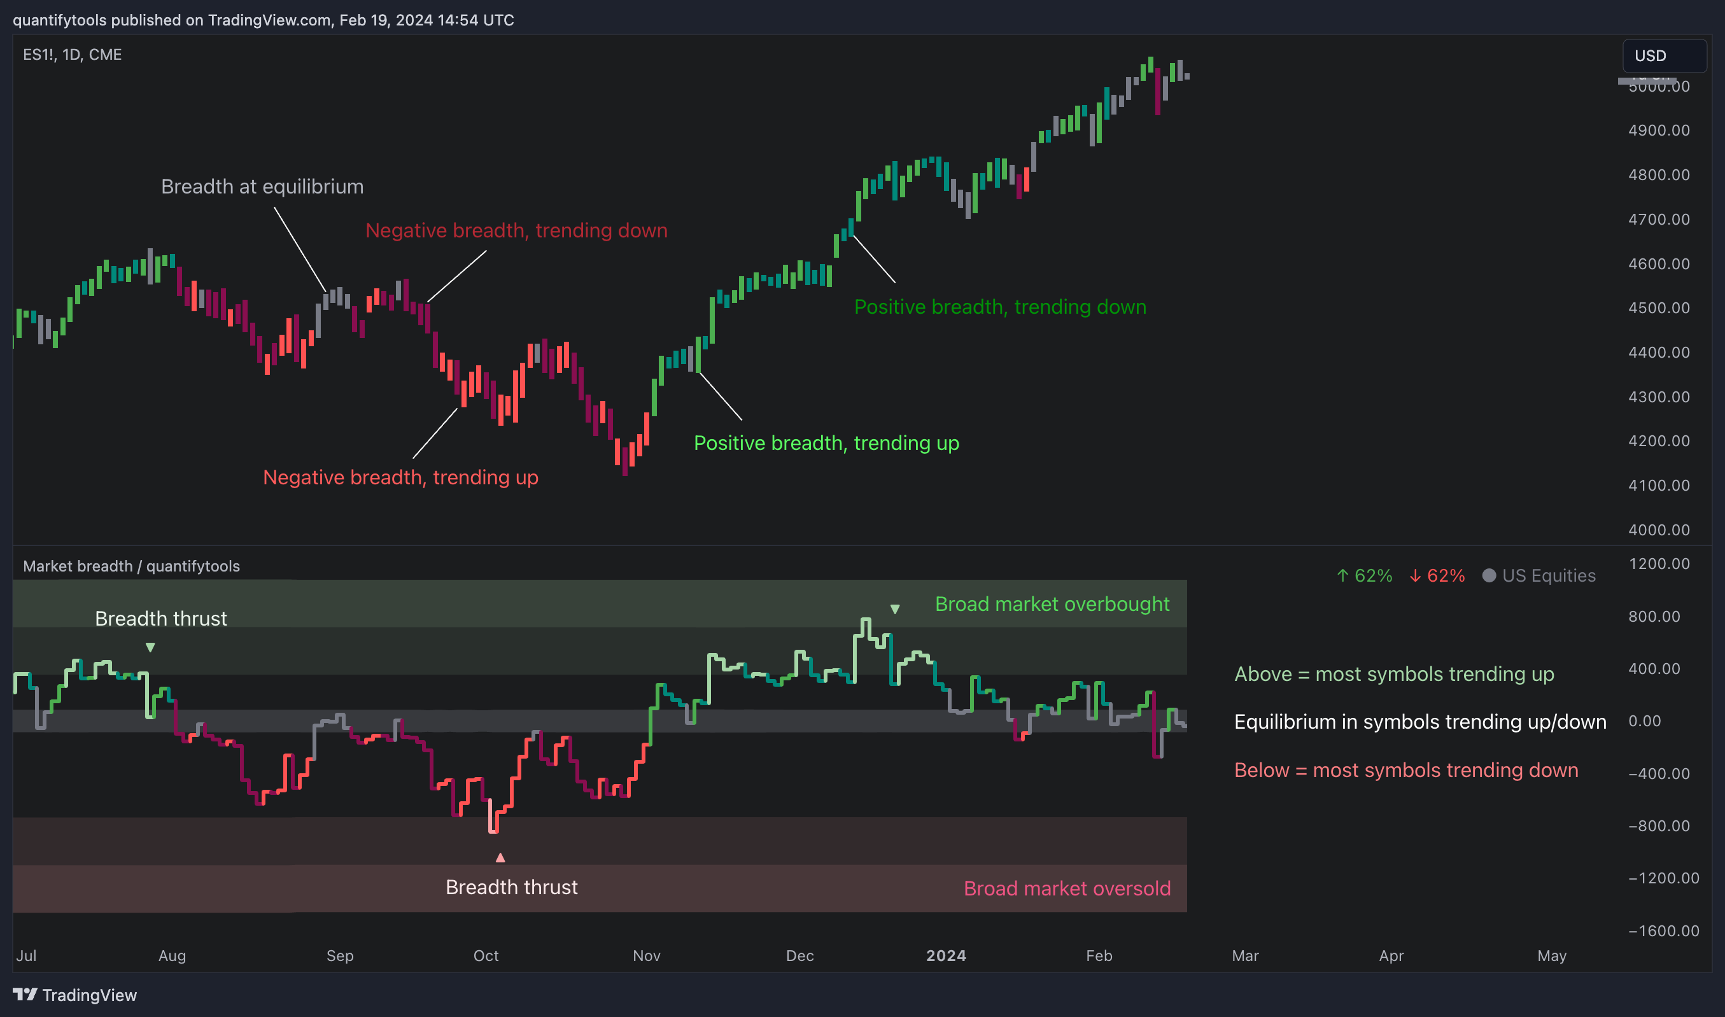
Task: Click the 4000.00 price axis label
Action: click(1659, 530)
